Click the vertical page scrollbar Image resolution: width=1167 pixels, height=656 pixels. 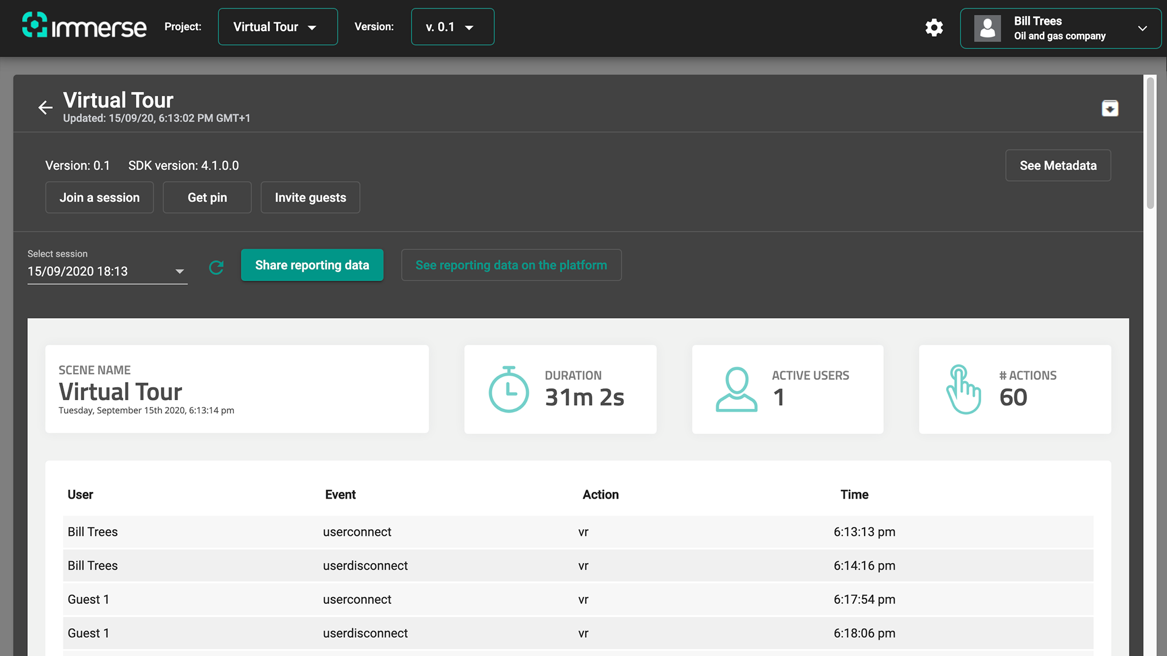click(x=1150, y=144)
